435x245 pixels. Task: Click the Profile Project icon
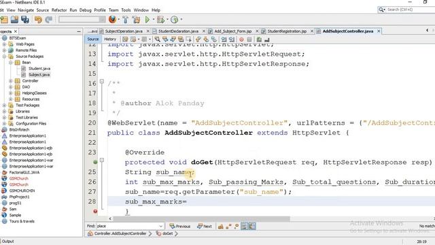(x=174, y=20)
